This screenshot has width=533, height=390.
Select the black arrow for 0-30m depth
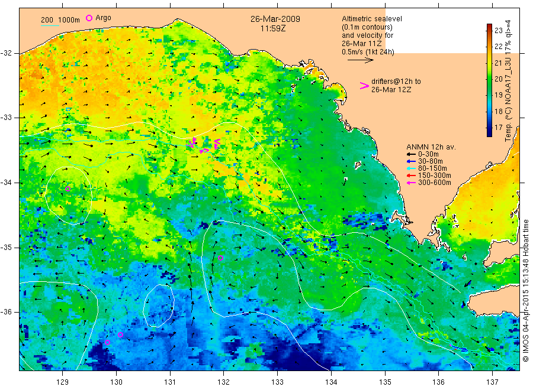point(411,154)
